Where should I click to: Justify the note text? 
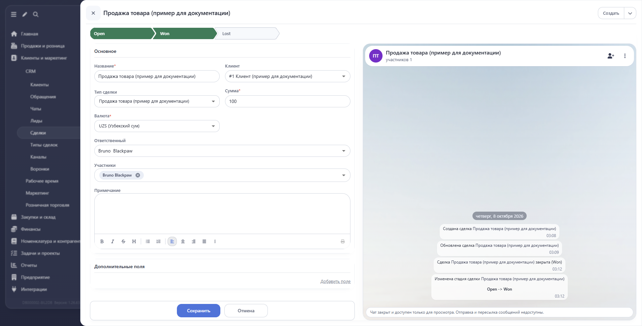204,241
